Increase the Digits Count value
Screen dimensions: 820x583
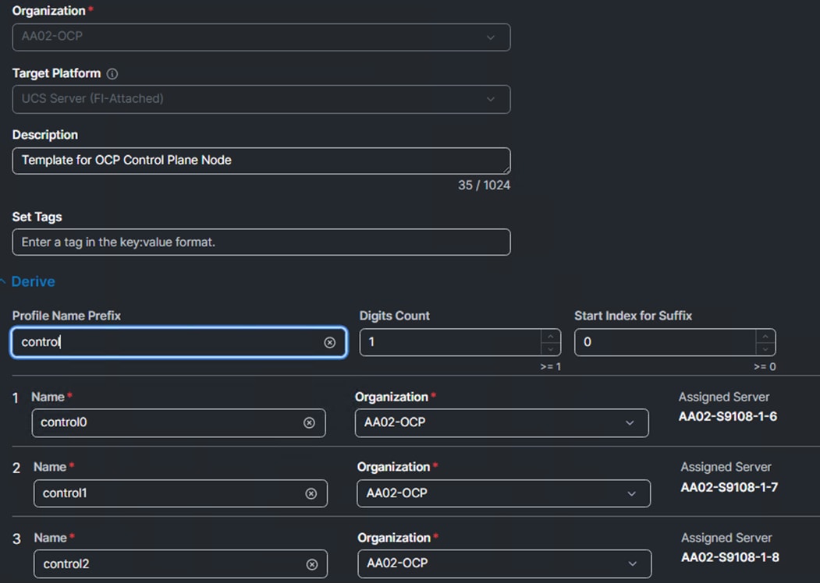551,336
